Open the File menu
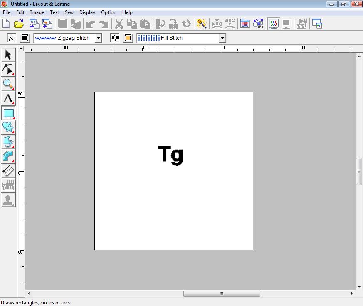363x306 pixels. click(7, 12)
